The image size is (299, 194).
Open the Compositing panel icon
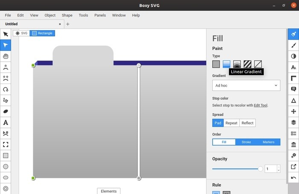pyautogui.click(x=293, y=56)
